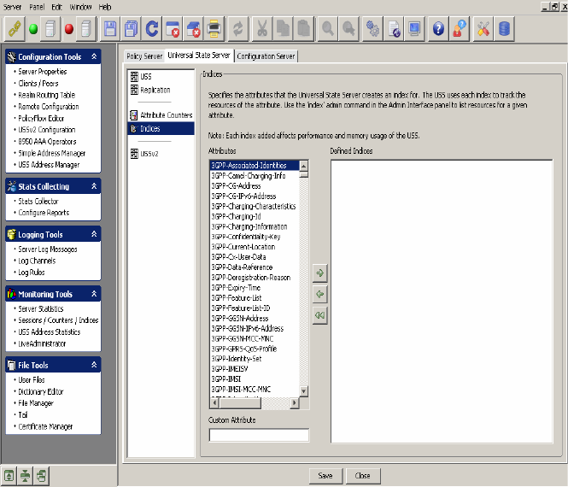The width and height of the screenshot is (568, 487).
Task: Open the Dictionary Editor link
Action: (x=41, y=391)
